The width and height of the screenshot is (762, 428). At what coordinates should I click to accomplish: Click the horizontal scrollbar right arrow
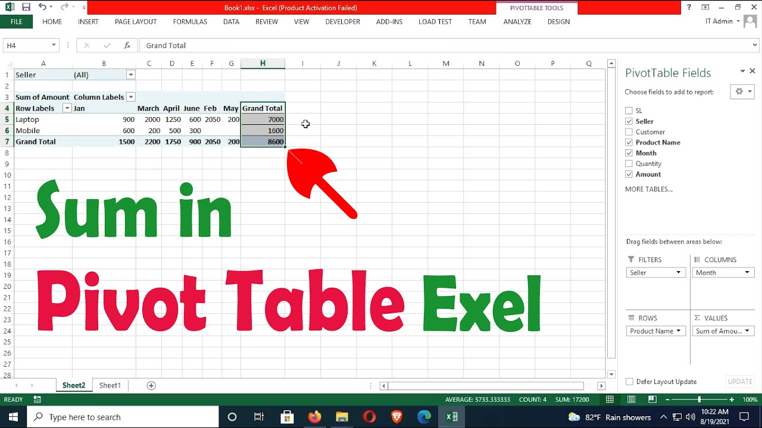click(x=601, y=386)
